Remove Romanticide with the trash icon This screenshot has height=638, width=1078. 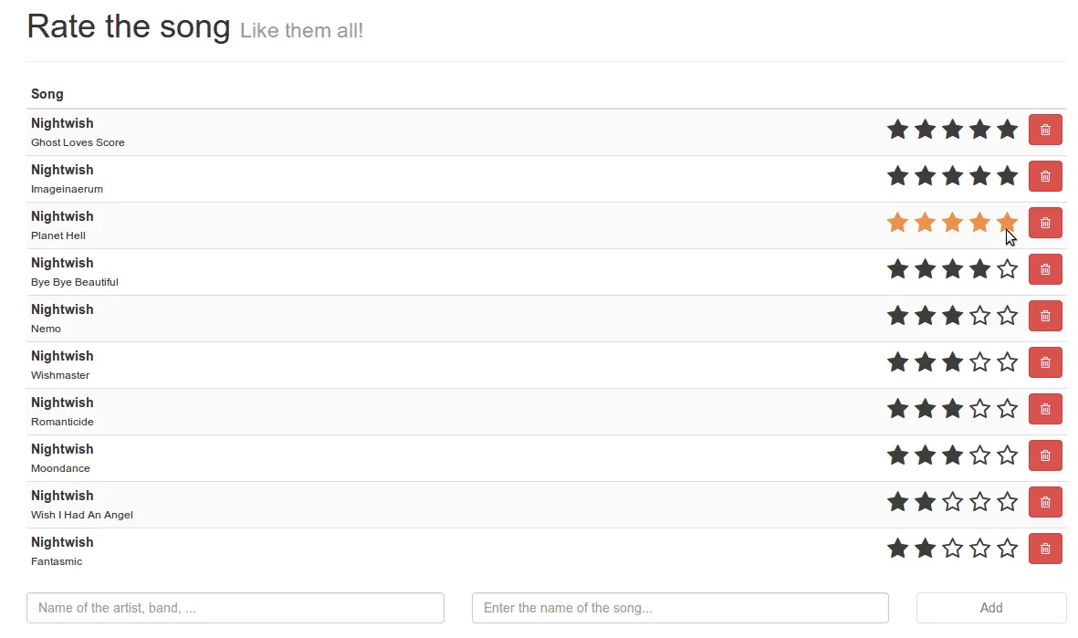click(1045, 409)
